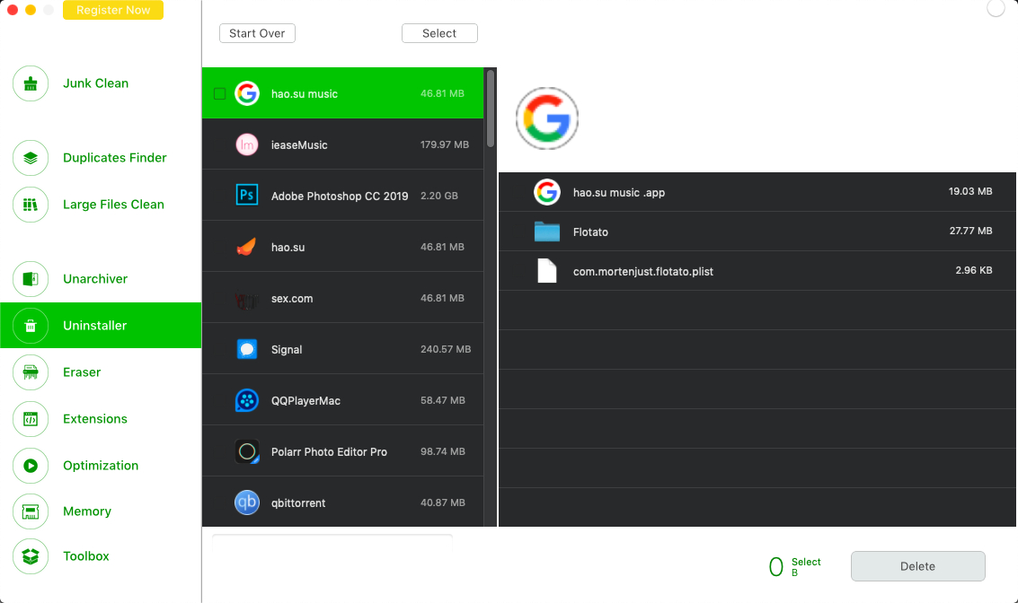Select the QQPlayerMac app name

[305, 401]
